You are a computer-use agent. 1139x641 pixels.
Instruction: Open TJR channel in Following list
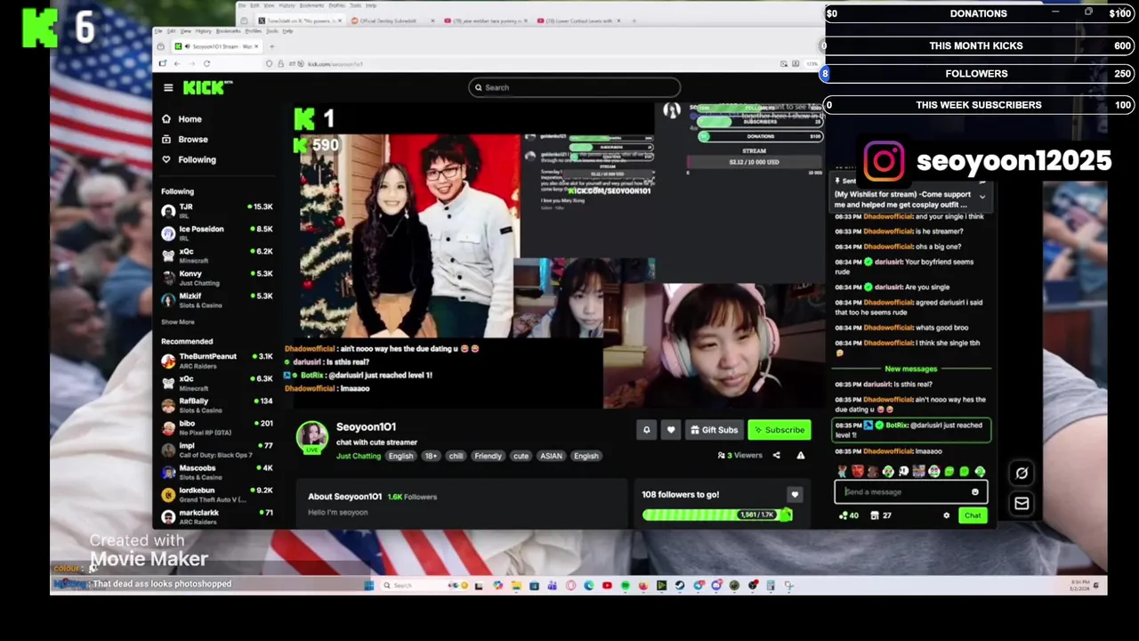tap(217, 209)
